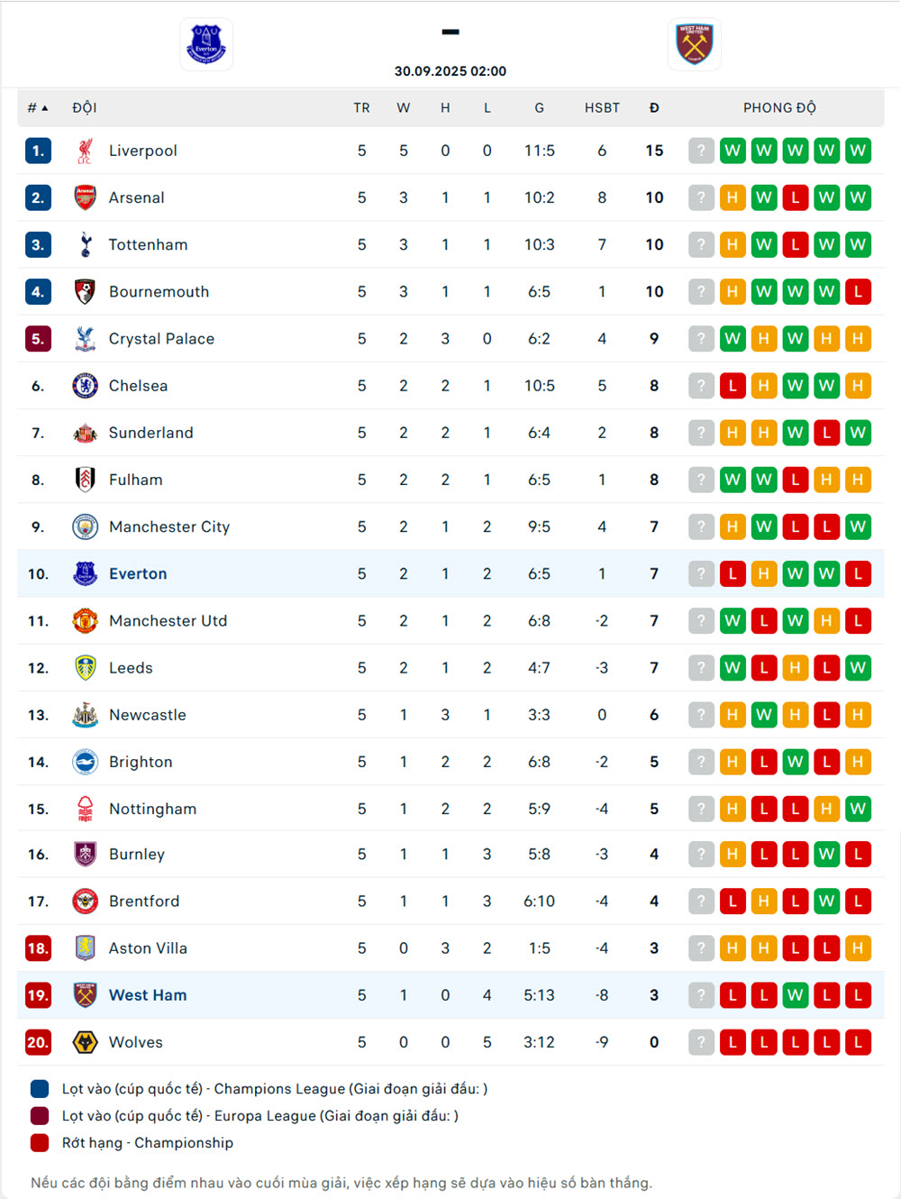Click the Everton crest in the match header
This screenshot has width=901, height=1199.
coord(206,44)
